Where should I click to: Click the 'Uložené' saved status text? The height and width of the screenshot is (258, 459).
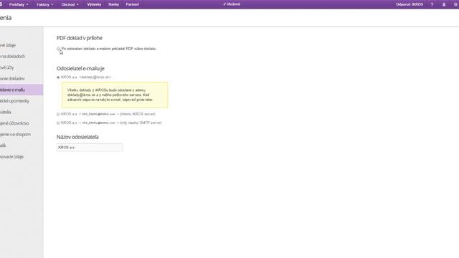pyautogui.click(x=232, y=4)
